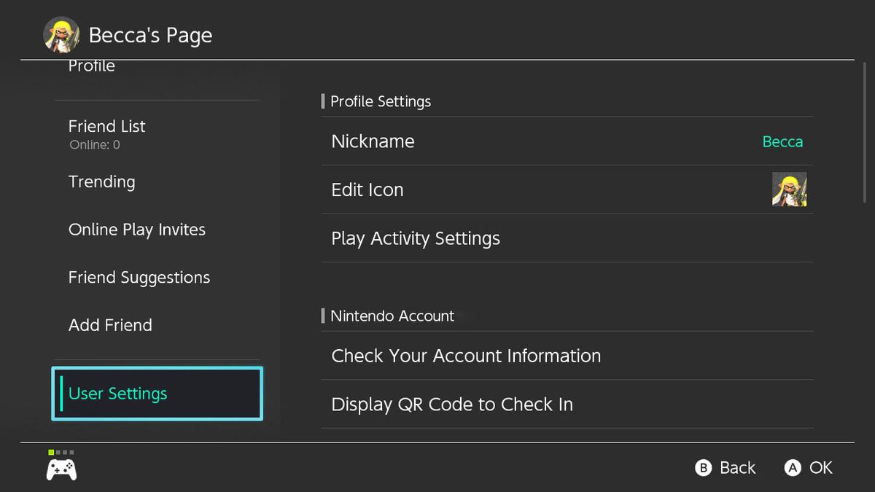
Task: Click the Edit Icon avatar thumbnail
Action: point(789,190)
